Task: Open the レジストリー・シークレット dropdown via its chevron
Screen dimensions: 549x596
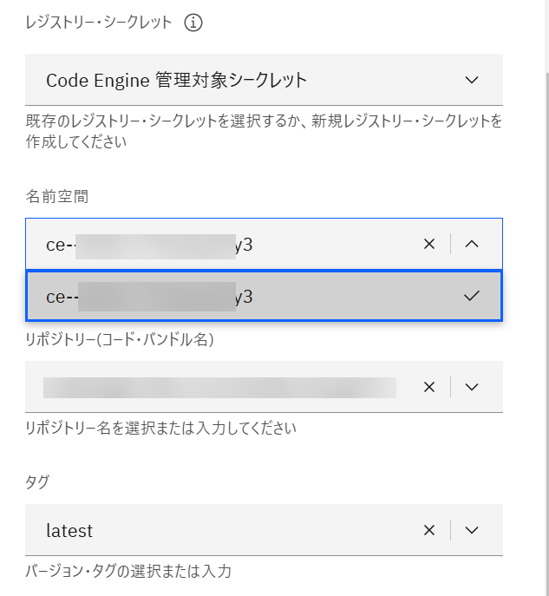Action: [x=472, y=80]
